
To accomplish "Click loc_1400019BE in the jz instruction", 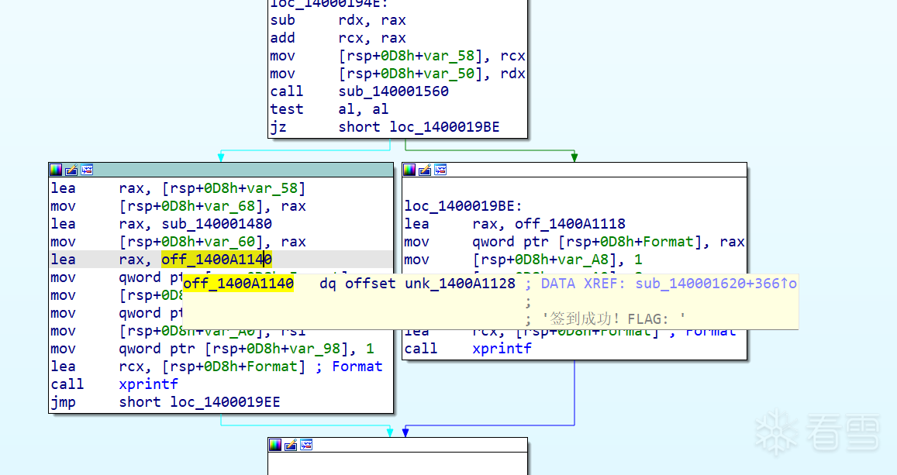I will 444,127.
